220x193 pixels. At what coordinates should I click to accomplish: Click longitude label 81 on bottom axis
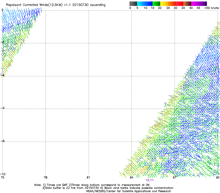[x=88, y=178]
